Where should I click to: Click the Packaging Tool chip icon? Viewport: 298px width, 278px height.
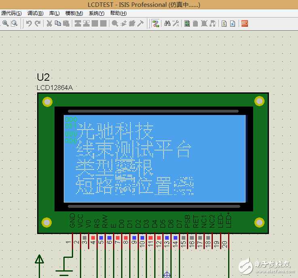[x=132, y=23]
